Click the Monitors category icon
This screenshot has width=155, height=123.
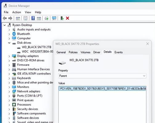(14, 87)
